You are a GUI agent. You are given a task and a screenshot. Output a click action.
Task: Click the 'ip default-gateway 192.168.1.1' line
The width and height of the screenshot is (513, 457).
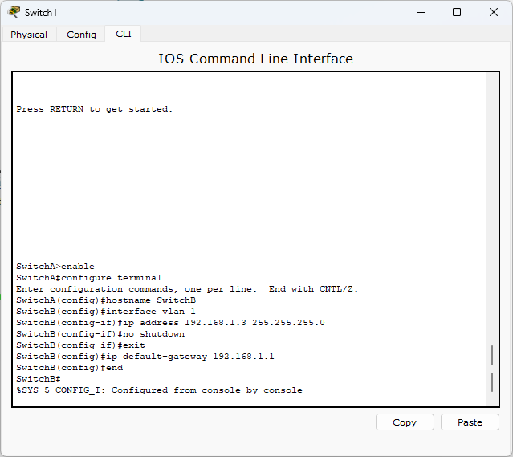(145, 357)
